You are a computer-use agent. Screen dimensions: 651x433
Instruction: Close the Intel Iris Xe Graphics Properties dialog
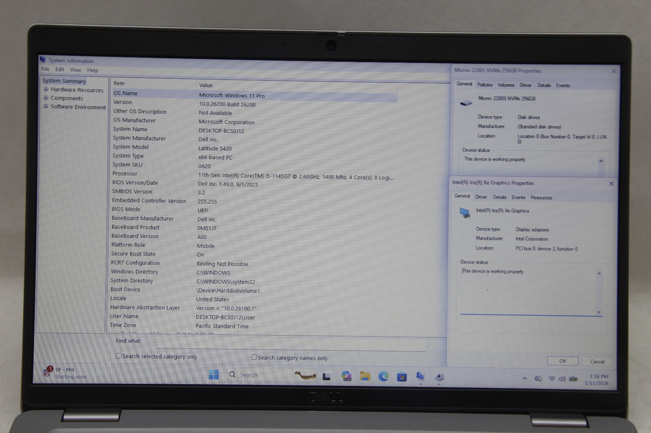(x=611, y=184)
